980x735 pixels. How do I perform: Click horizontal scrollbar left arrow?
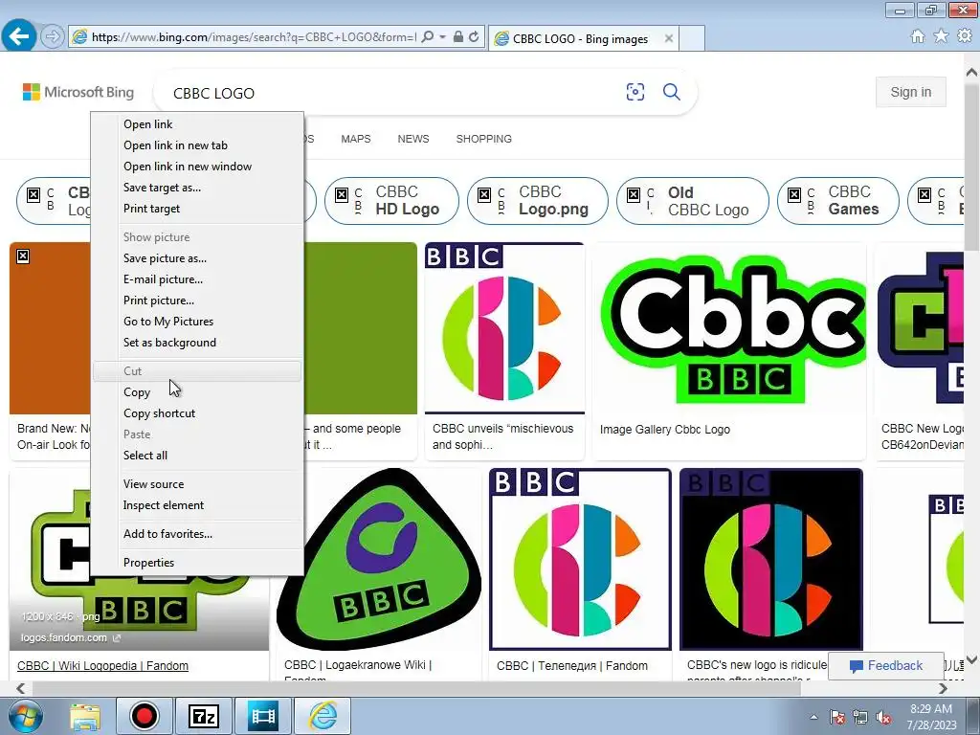21,689
